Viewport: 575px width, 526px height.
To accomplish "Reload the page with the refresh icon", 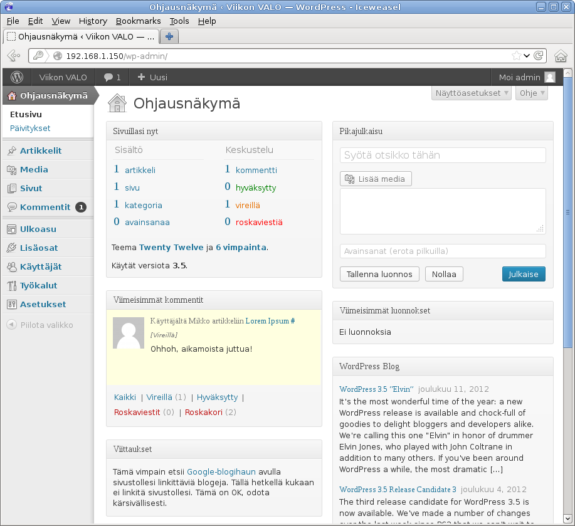I will 539,56.
